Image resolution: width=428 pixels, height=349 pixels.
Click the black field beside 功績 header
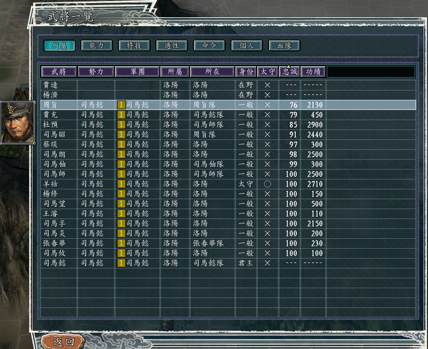(x=371, y=72)
